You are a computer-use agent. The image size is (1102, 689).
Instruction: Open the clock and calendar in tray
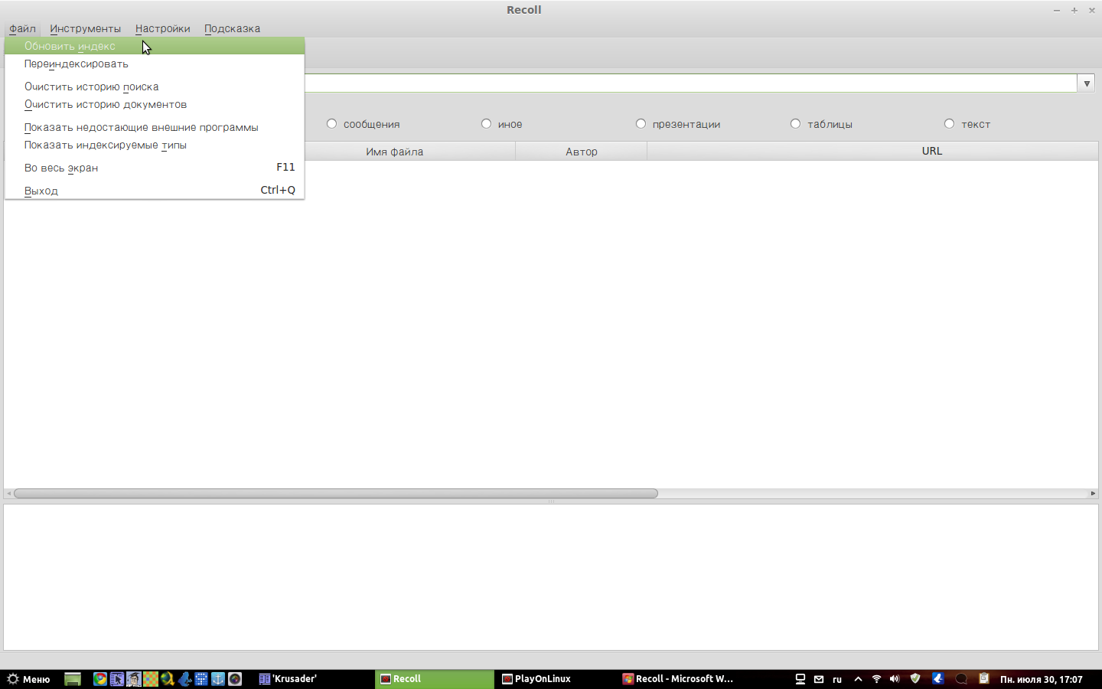pyautogui.click(x=1042, y=679)
